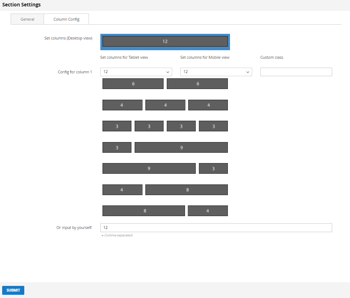Image resolution: width=350 pixels, height=298 pixels.
Task: Select the single 12-column desktop layout
Action: pos(165,41)
